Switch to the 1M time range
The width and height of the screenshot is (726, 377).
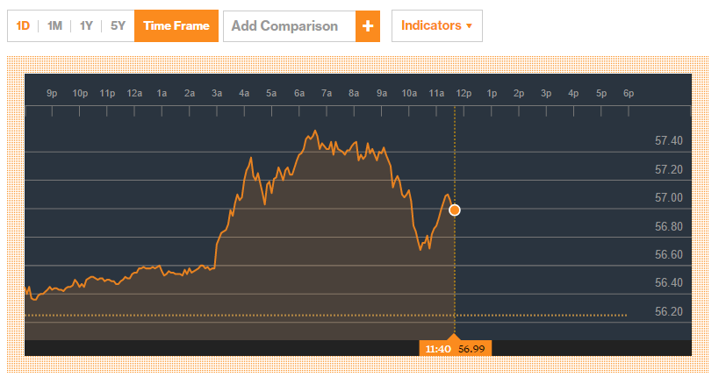coord(54,26)
